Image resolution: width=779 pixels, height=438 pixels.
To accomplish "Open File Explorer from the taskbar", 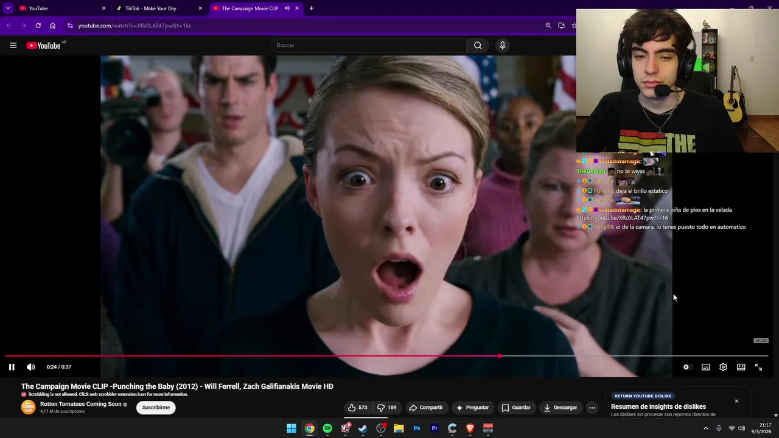I will [x=399, y=428].
